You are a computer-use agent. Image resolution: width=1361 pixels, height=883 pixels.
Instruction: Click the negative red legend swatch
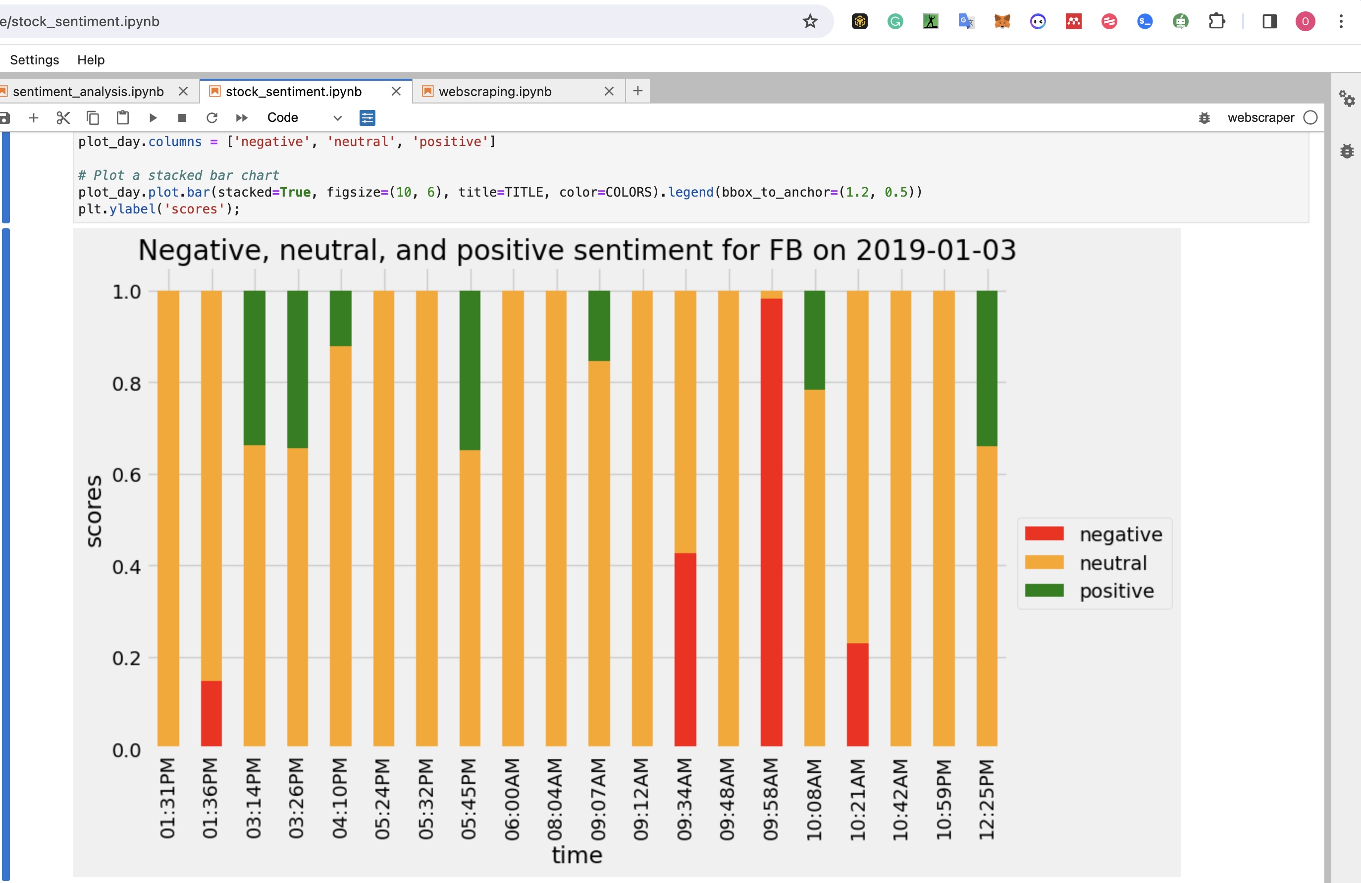tap(1044, 533)
